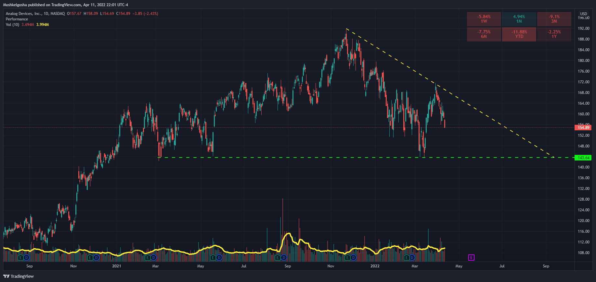Click the 140.00 price axis value
The image size is (596, 282).
click(x=584, y=167)
